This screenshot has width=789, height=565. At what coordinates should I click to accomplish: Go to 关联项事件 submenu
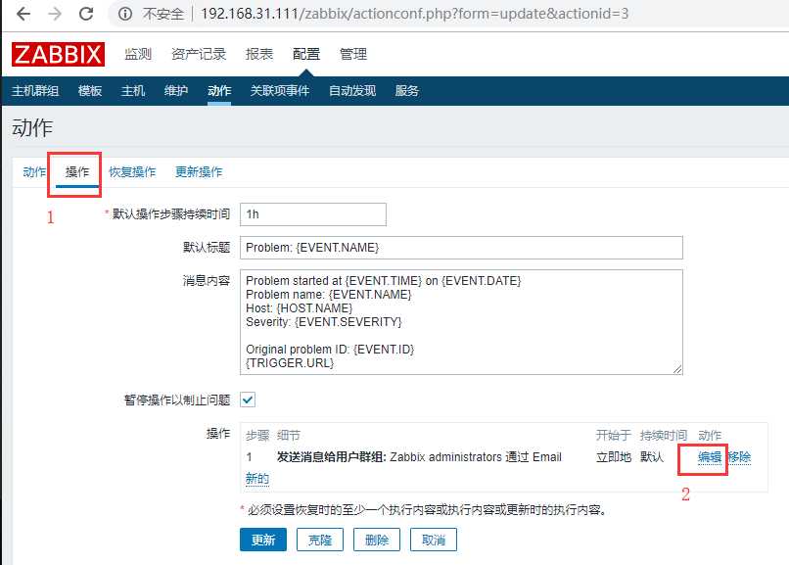(x=280, y=90)
